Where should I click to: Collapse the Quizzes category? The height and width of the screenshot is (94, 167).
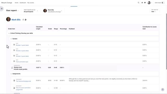[11, 39]
